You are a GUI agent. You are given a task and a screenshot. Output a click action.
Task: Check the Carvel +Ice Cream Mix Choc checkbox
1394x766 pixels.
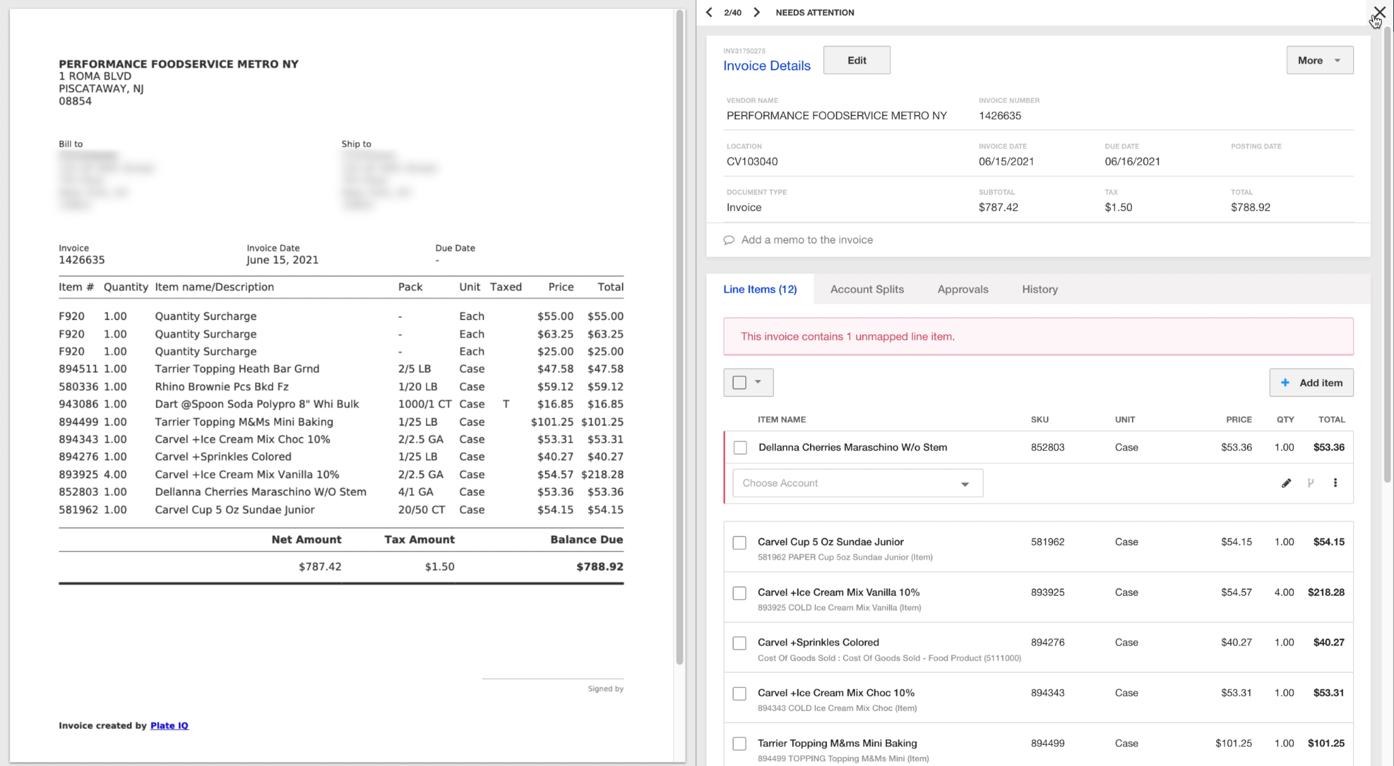(x=739, y=694)
